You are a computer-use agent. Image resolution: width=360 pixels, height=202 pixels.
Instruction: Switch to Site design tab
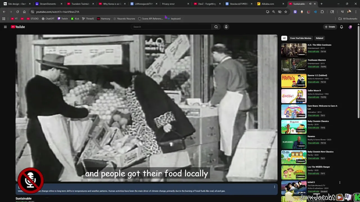[17, 4]
